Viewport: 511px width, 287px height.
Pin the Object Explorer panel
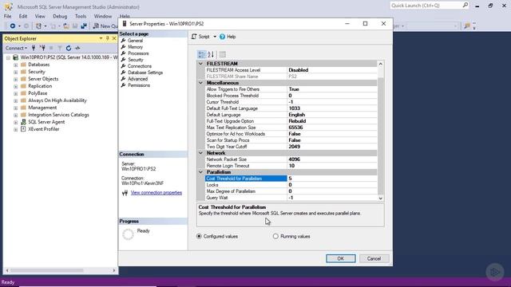[107, 38]
